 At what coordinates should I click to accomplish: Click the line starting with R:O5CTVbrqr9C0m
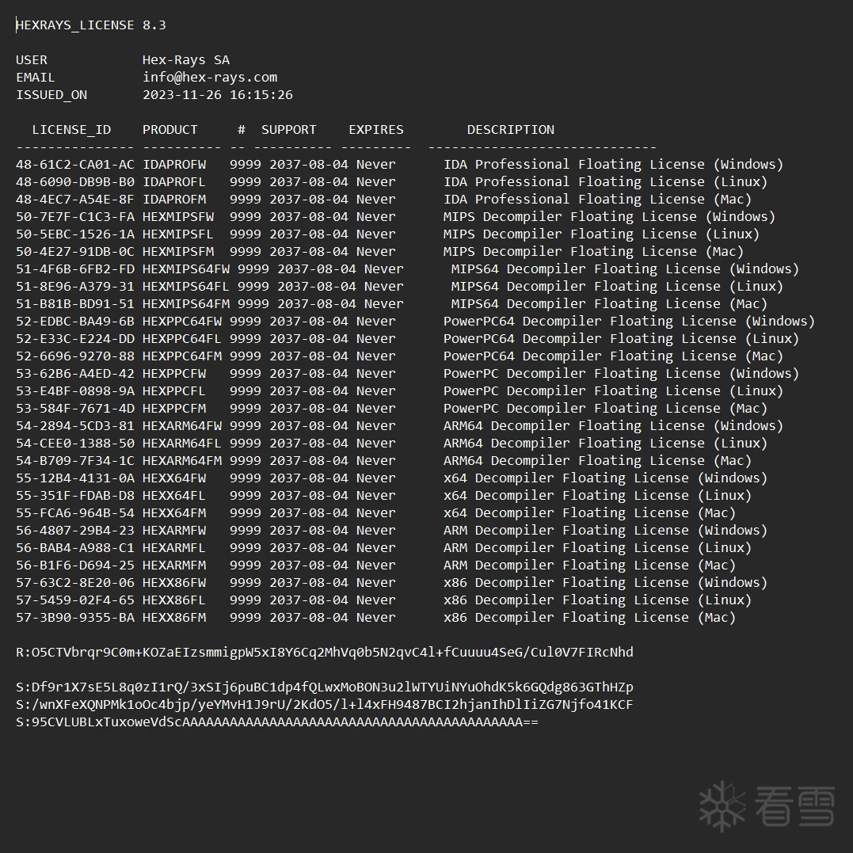pos(325,653)
